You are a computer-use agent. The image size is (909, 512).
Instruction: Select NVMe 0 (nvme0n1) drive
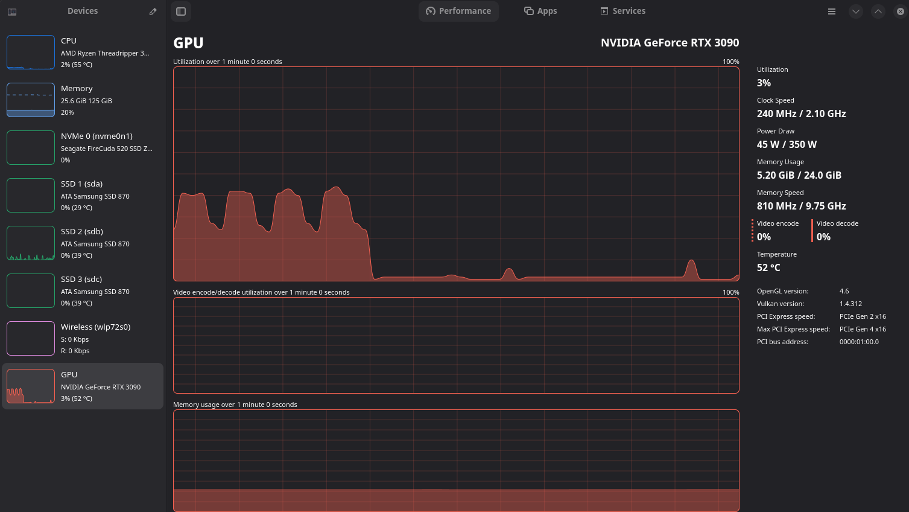point(83,148)
